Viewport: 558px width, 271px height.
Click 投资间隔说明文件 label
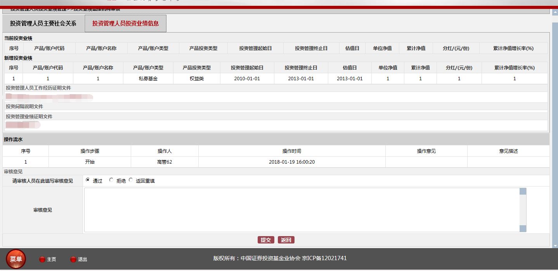point(24,107)
